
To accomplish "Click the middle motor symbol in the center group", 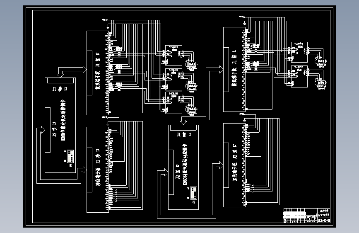I will click(191, 86).
